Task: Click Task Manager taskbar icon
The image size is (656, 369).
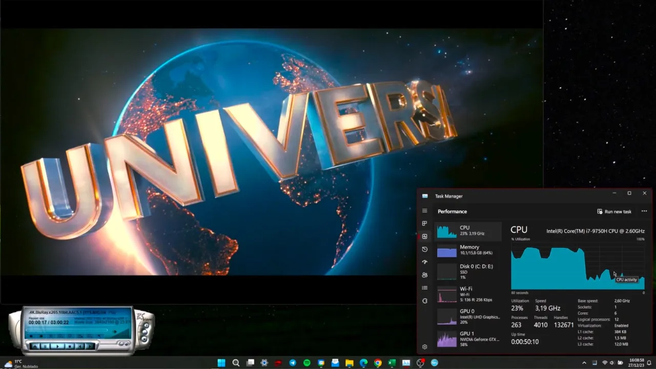Action: pyautogui.click(x=406, y=363)
